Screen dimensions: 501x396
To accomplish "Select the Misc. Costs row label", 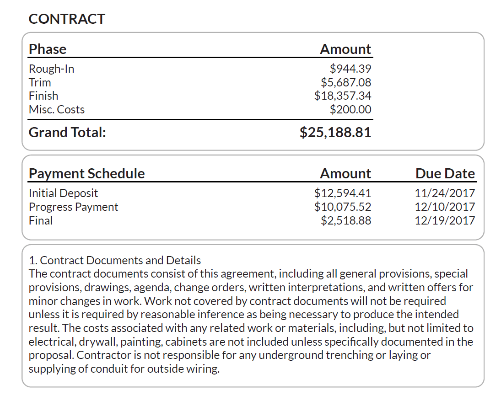I will tap(57, 110).
